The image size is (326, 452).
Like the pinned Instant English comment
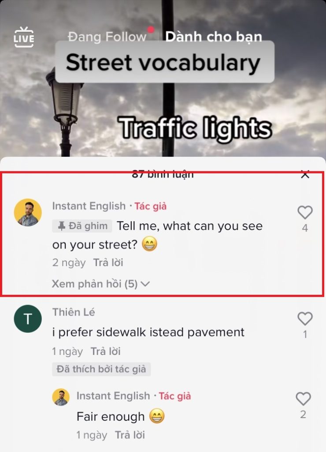click(305, 212)
